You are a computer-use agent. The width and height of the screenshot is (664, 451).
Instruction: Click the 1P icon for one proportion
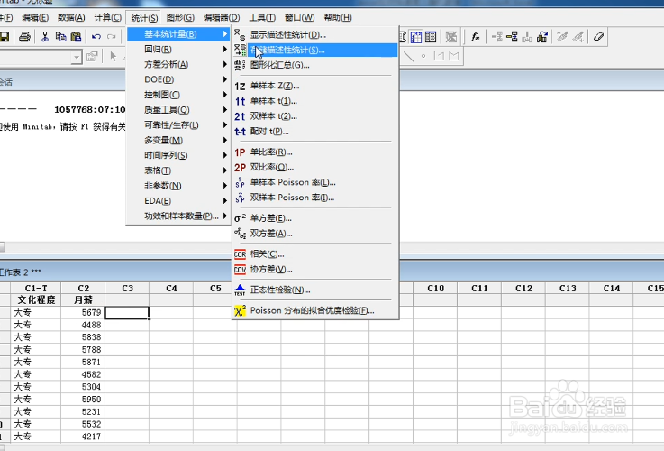pyautogui.click(x=240, y=152)
